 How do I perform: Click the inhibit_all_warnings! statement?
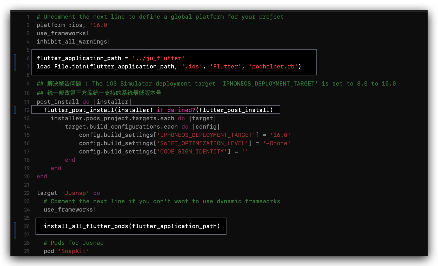coord(73,42)
